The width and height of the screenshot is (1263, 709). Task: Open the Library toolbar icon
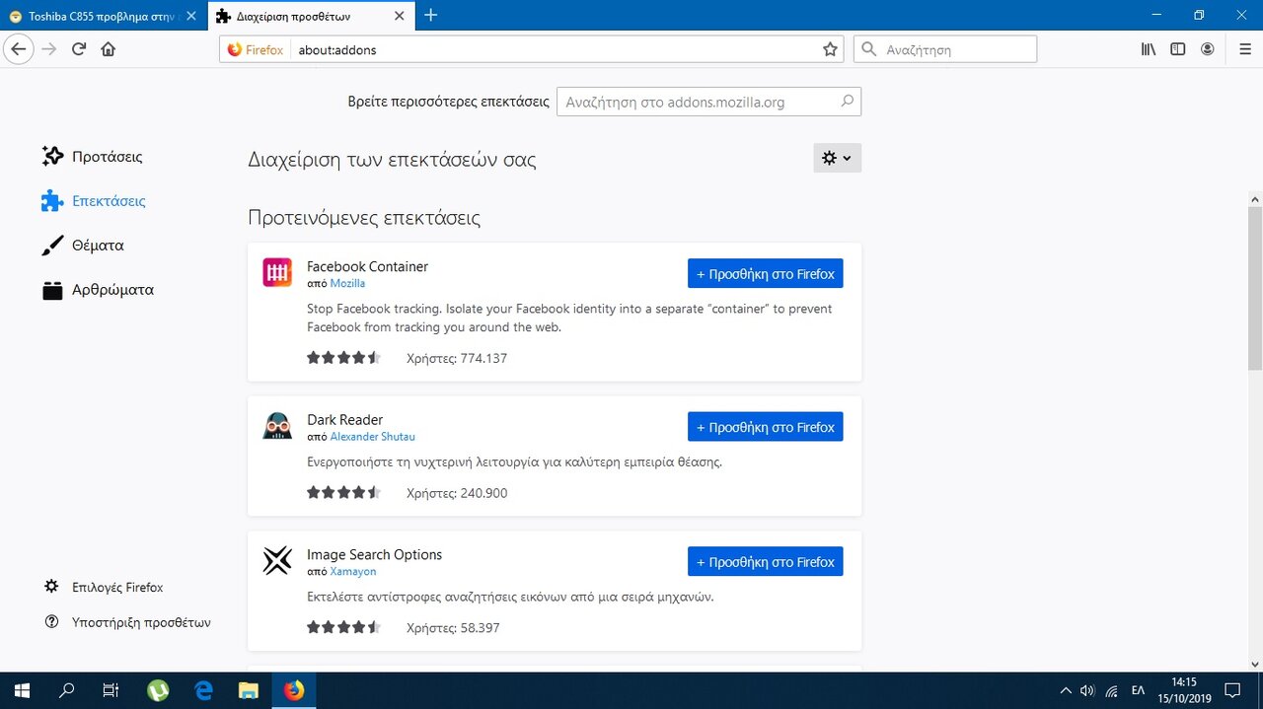click(x=1149, y=49)
